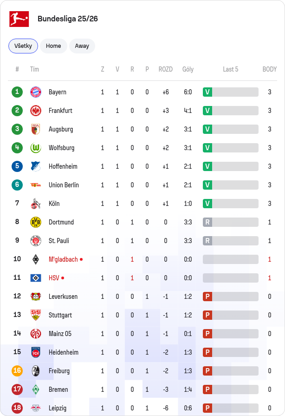Viewport: 285px width, 416px height.
Task: Click the ROZD column header
Action: tap(166, 69)
